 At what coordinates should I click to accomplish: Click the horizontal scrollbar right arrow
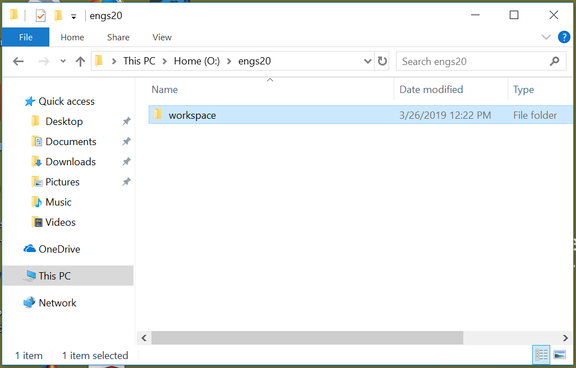pos(565,338)
